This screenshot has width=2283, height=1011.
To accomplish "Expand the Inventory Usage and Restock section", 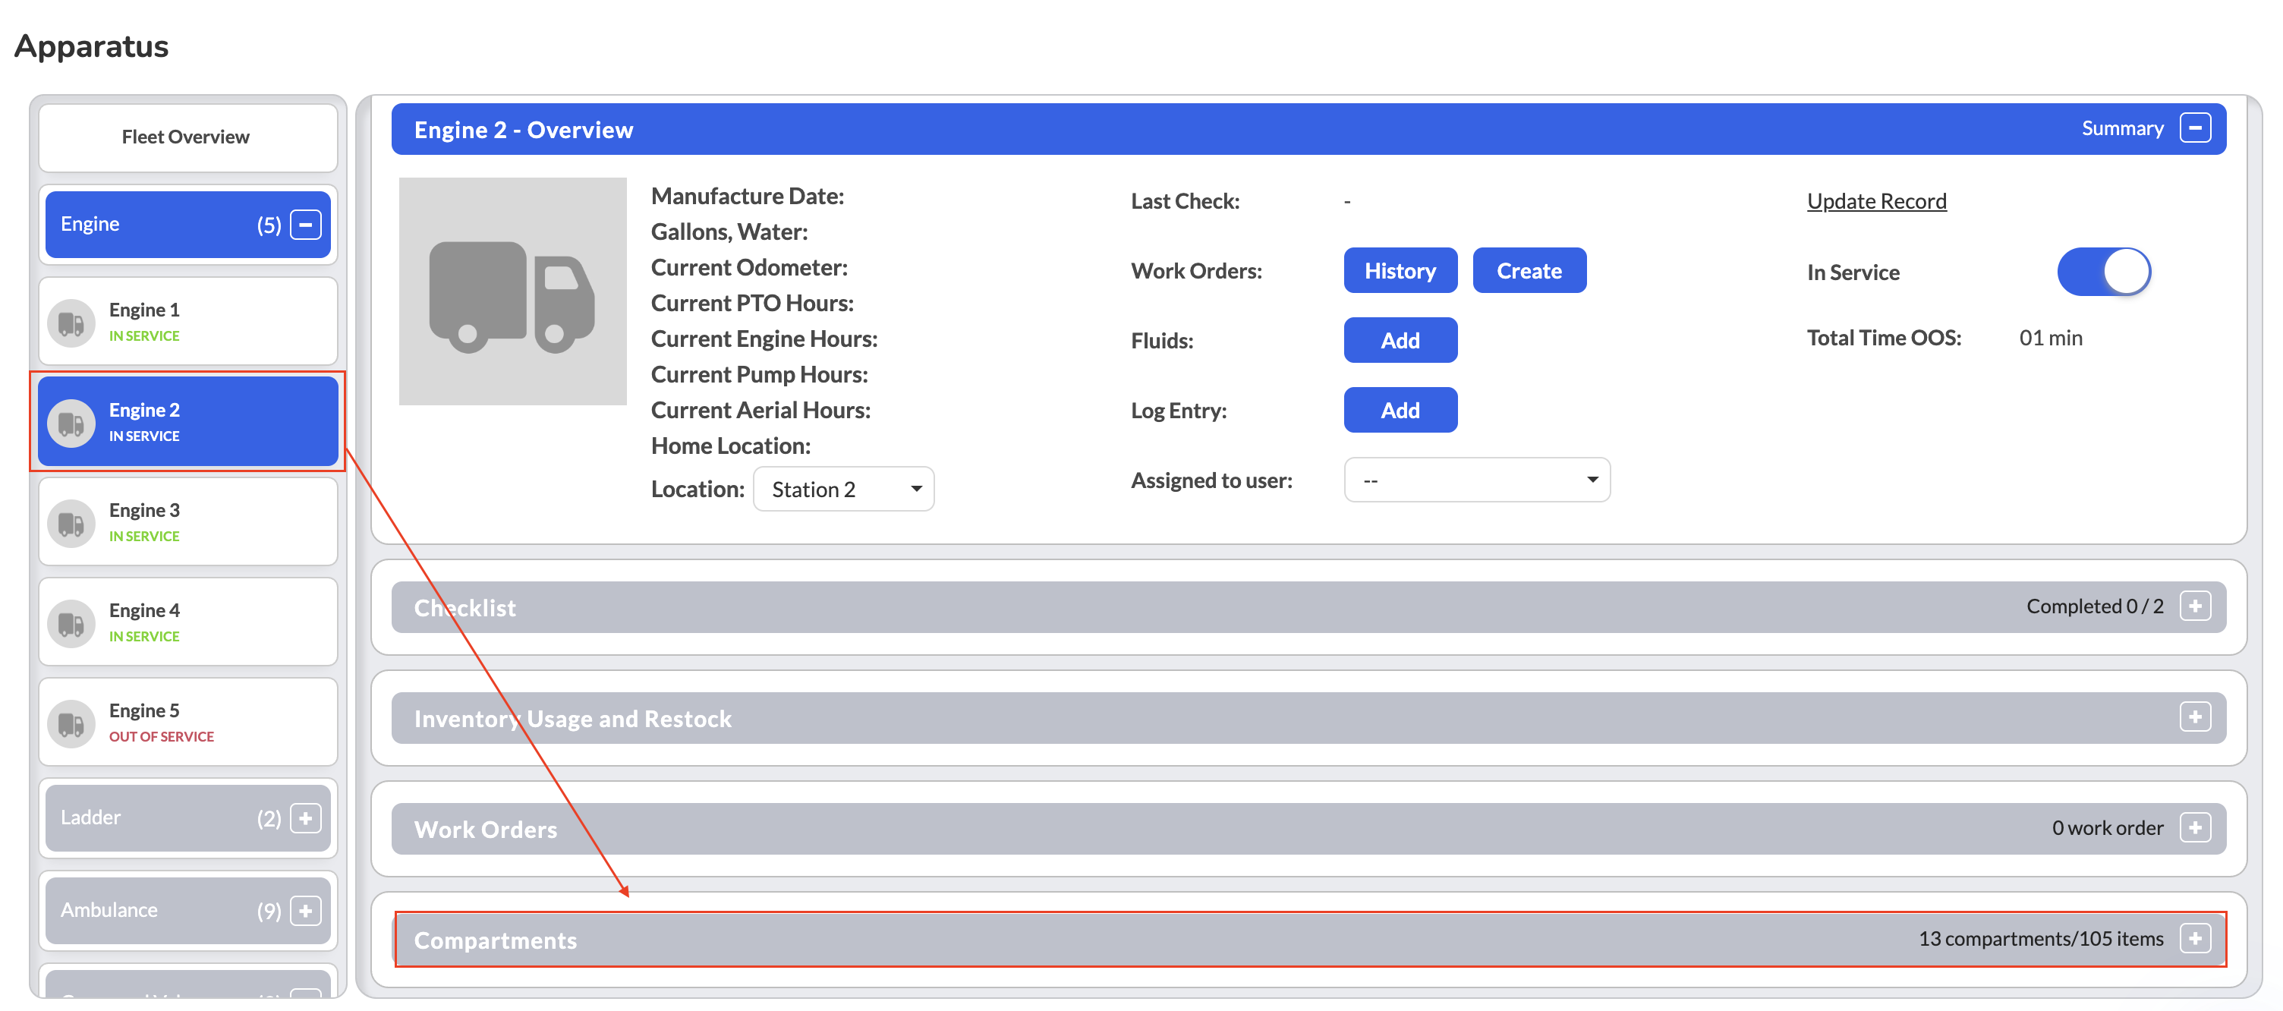I will (x=2195, y=718).
